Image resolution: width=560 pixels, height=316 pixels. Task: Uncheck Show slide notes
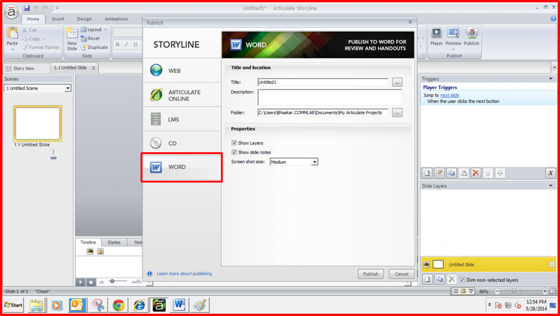(233, 152)
